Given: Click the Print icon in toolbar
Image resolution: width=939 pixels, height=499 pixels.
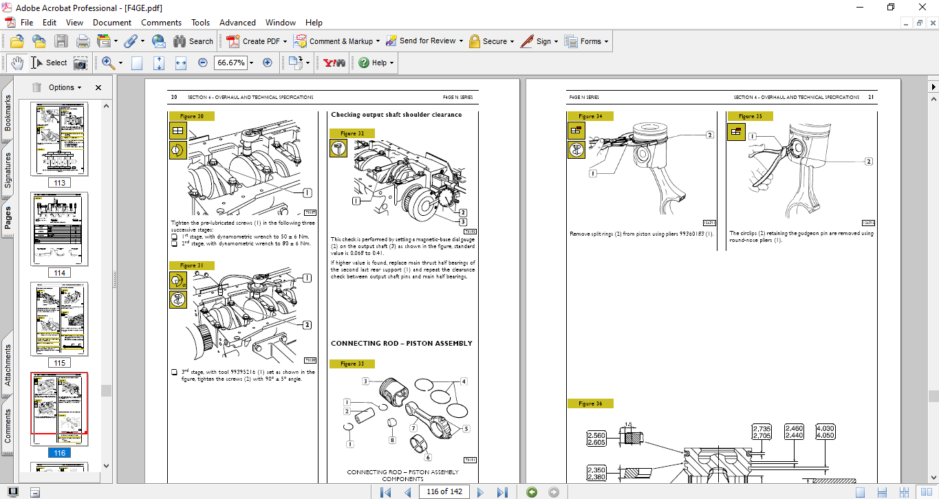Looking at the screenshot, I should 83,41.
